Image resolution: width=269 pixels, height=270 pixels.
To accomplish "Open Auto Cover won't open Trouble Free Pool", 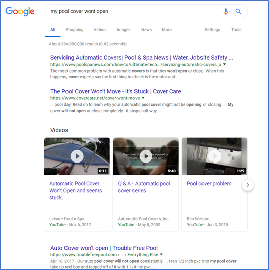I will [104, 248].
